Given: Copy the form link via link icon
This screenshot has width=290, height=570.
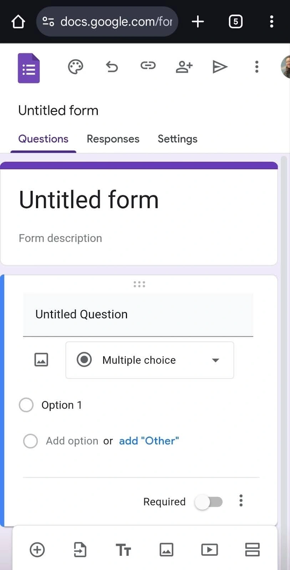Looking at the screenshot, I should point(148,66).
